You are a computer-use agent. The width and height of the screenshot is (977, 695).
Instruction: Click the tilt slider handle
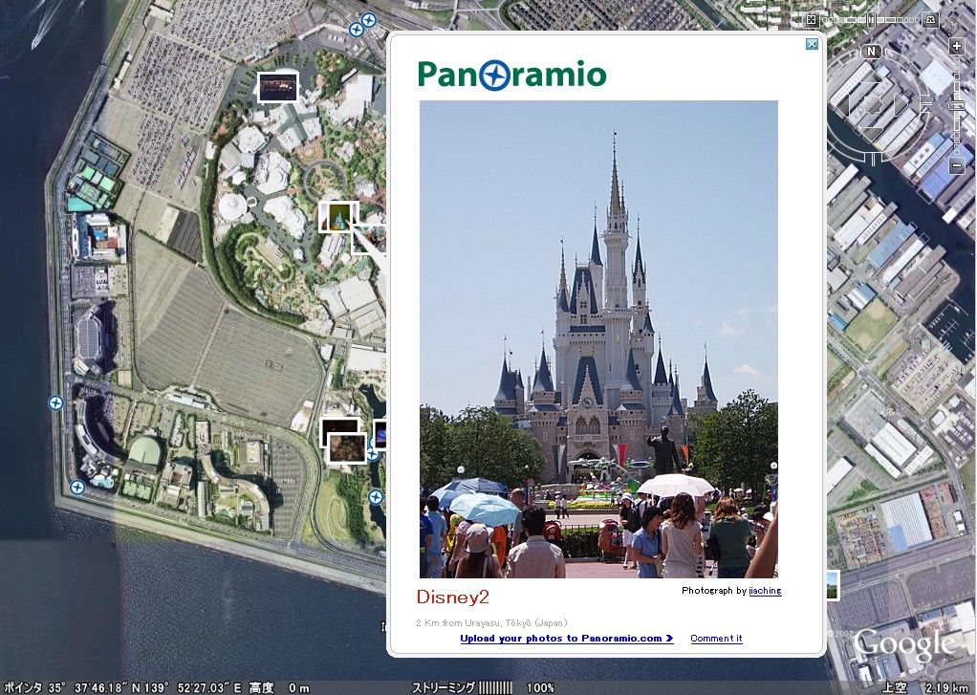[x=871, y=20]
